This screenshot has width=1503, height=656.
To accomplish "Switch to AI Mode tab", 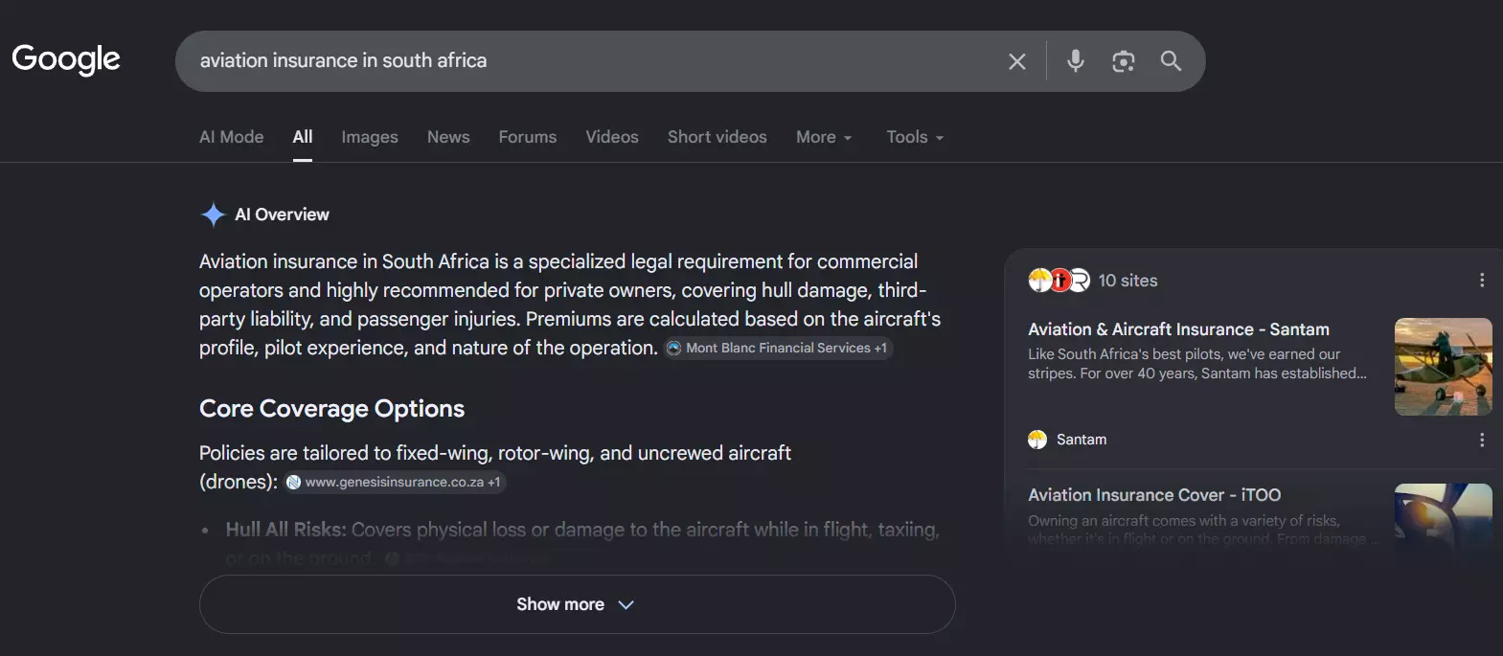I will click(231, 137).
